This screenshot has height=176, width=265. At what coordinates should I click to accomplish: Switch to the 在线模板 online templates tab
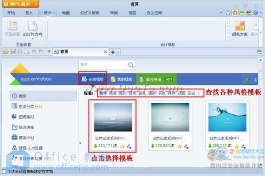tap(92, 79)
